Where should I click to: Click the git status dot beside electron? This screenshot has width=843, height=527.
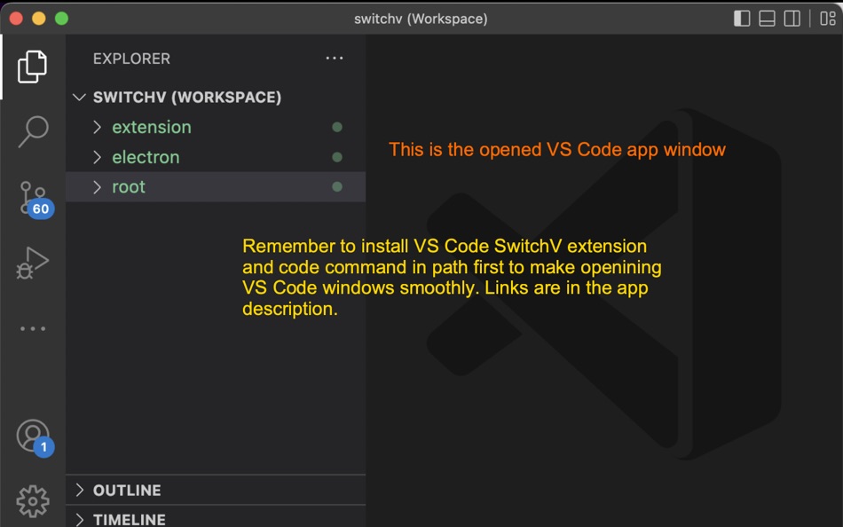[x=337, y=157]
